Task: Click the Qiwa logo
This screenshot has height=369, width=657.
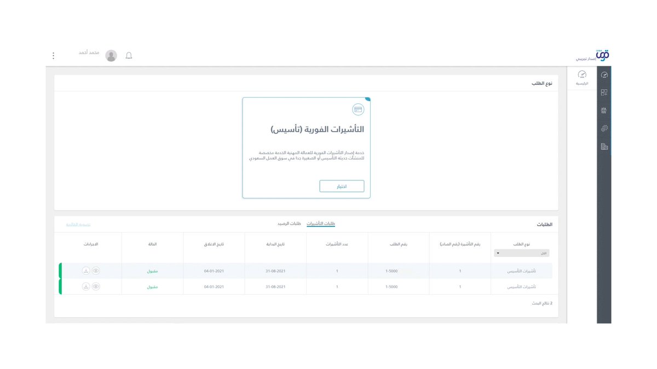Action: tap(603, 54)
